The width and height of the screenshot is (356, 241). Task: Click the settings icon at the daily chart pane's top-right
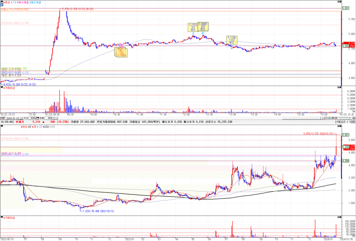(x=338, y=126)
